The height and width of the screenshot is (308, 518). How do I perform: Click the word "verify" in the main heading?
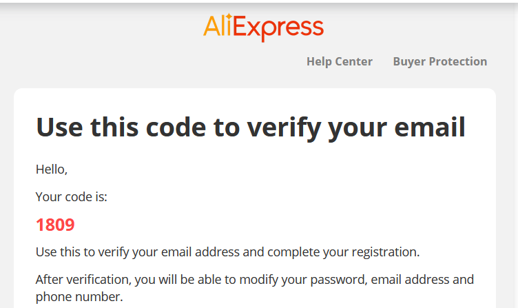coord(284,128)
